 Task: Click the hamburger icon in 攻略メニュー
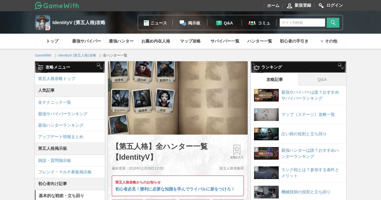(41, 67)
